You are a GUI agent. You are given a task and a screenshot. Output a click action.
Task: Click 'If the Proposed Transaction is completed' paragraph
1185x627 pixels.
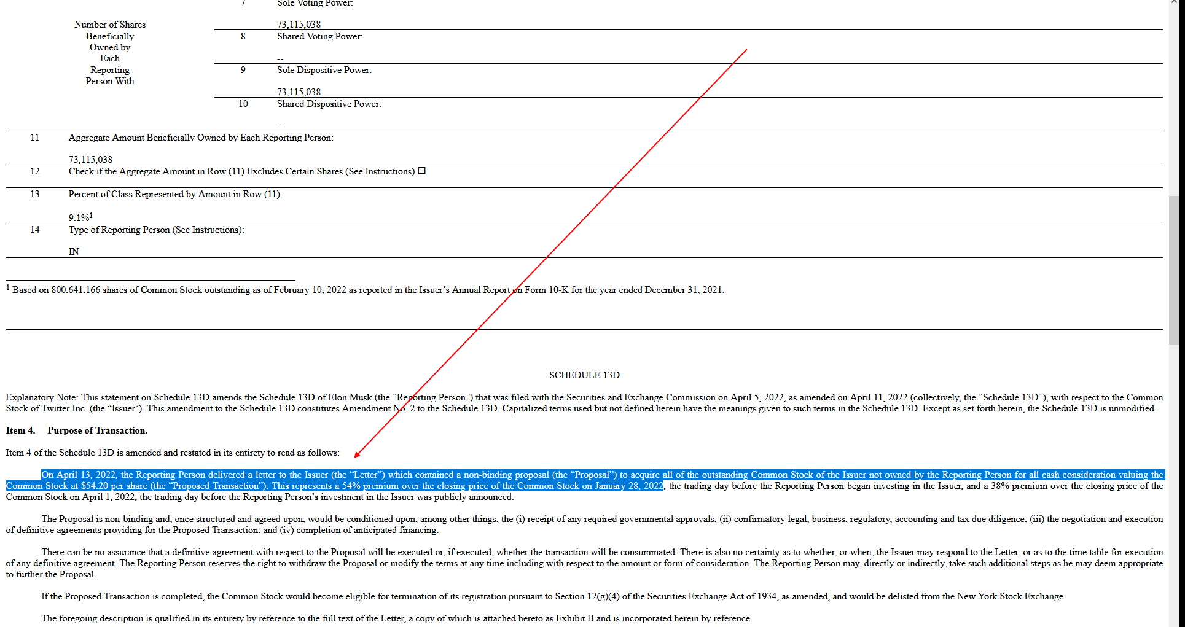click(x=553, y=596)
